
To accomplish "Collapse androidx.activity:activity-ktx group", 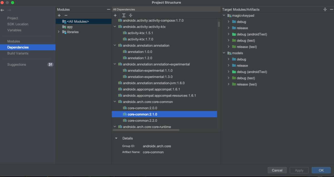I will pos(115,27).
